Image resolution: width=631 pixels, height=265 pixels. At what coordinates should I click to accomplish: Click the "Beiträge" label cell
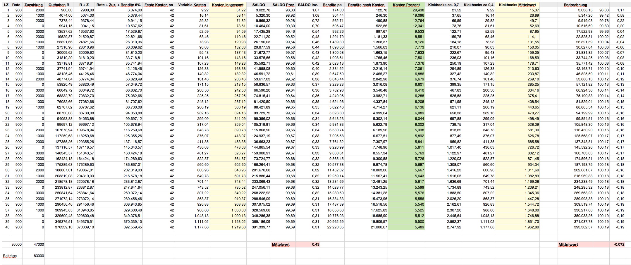coord(10,256)
